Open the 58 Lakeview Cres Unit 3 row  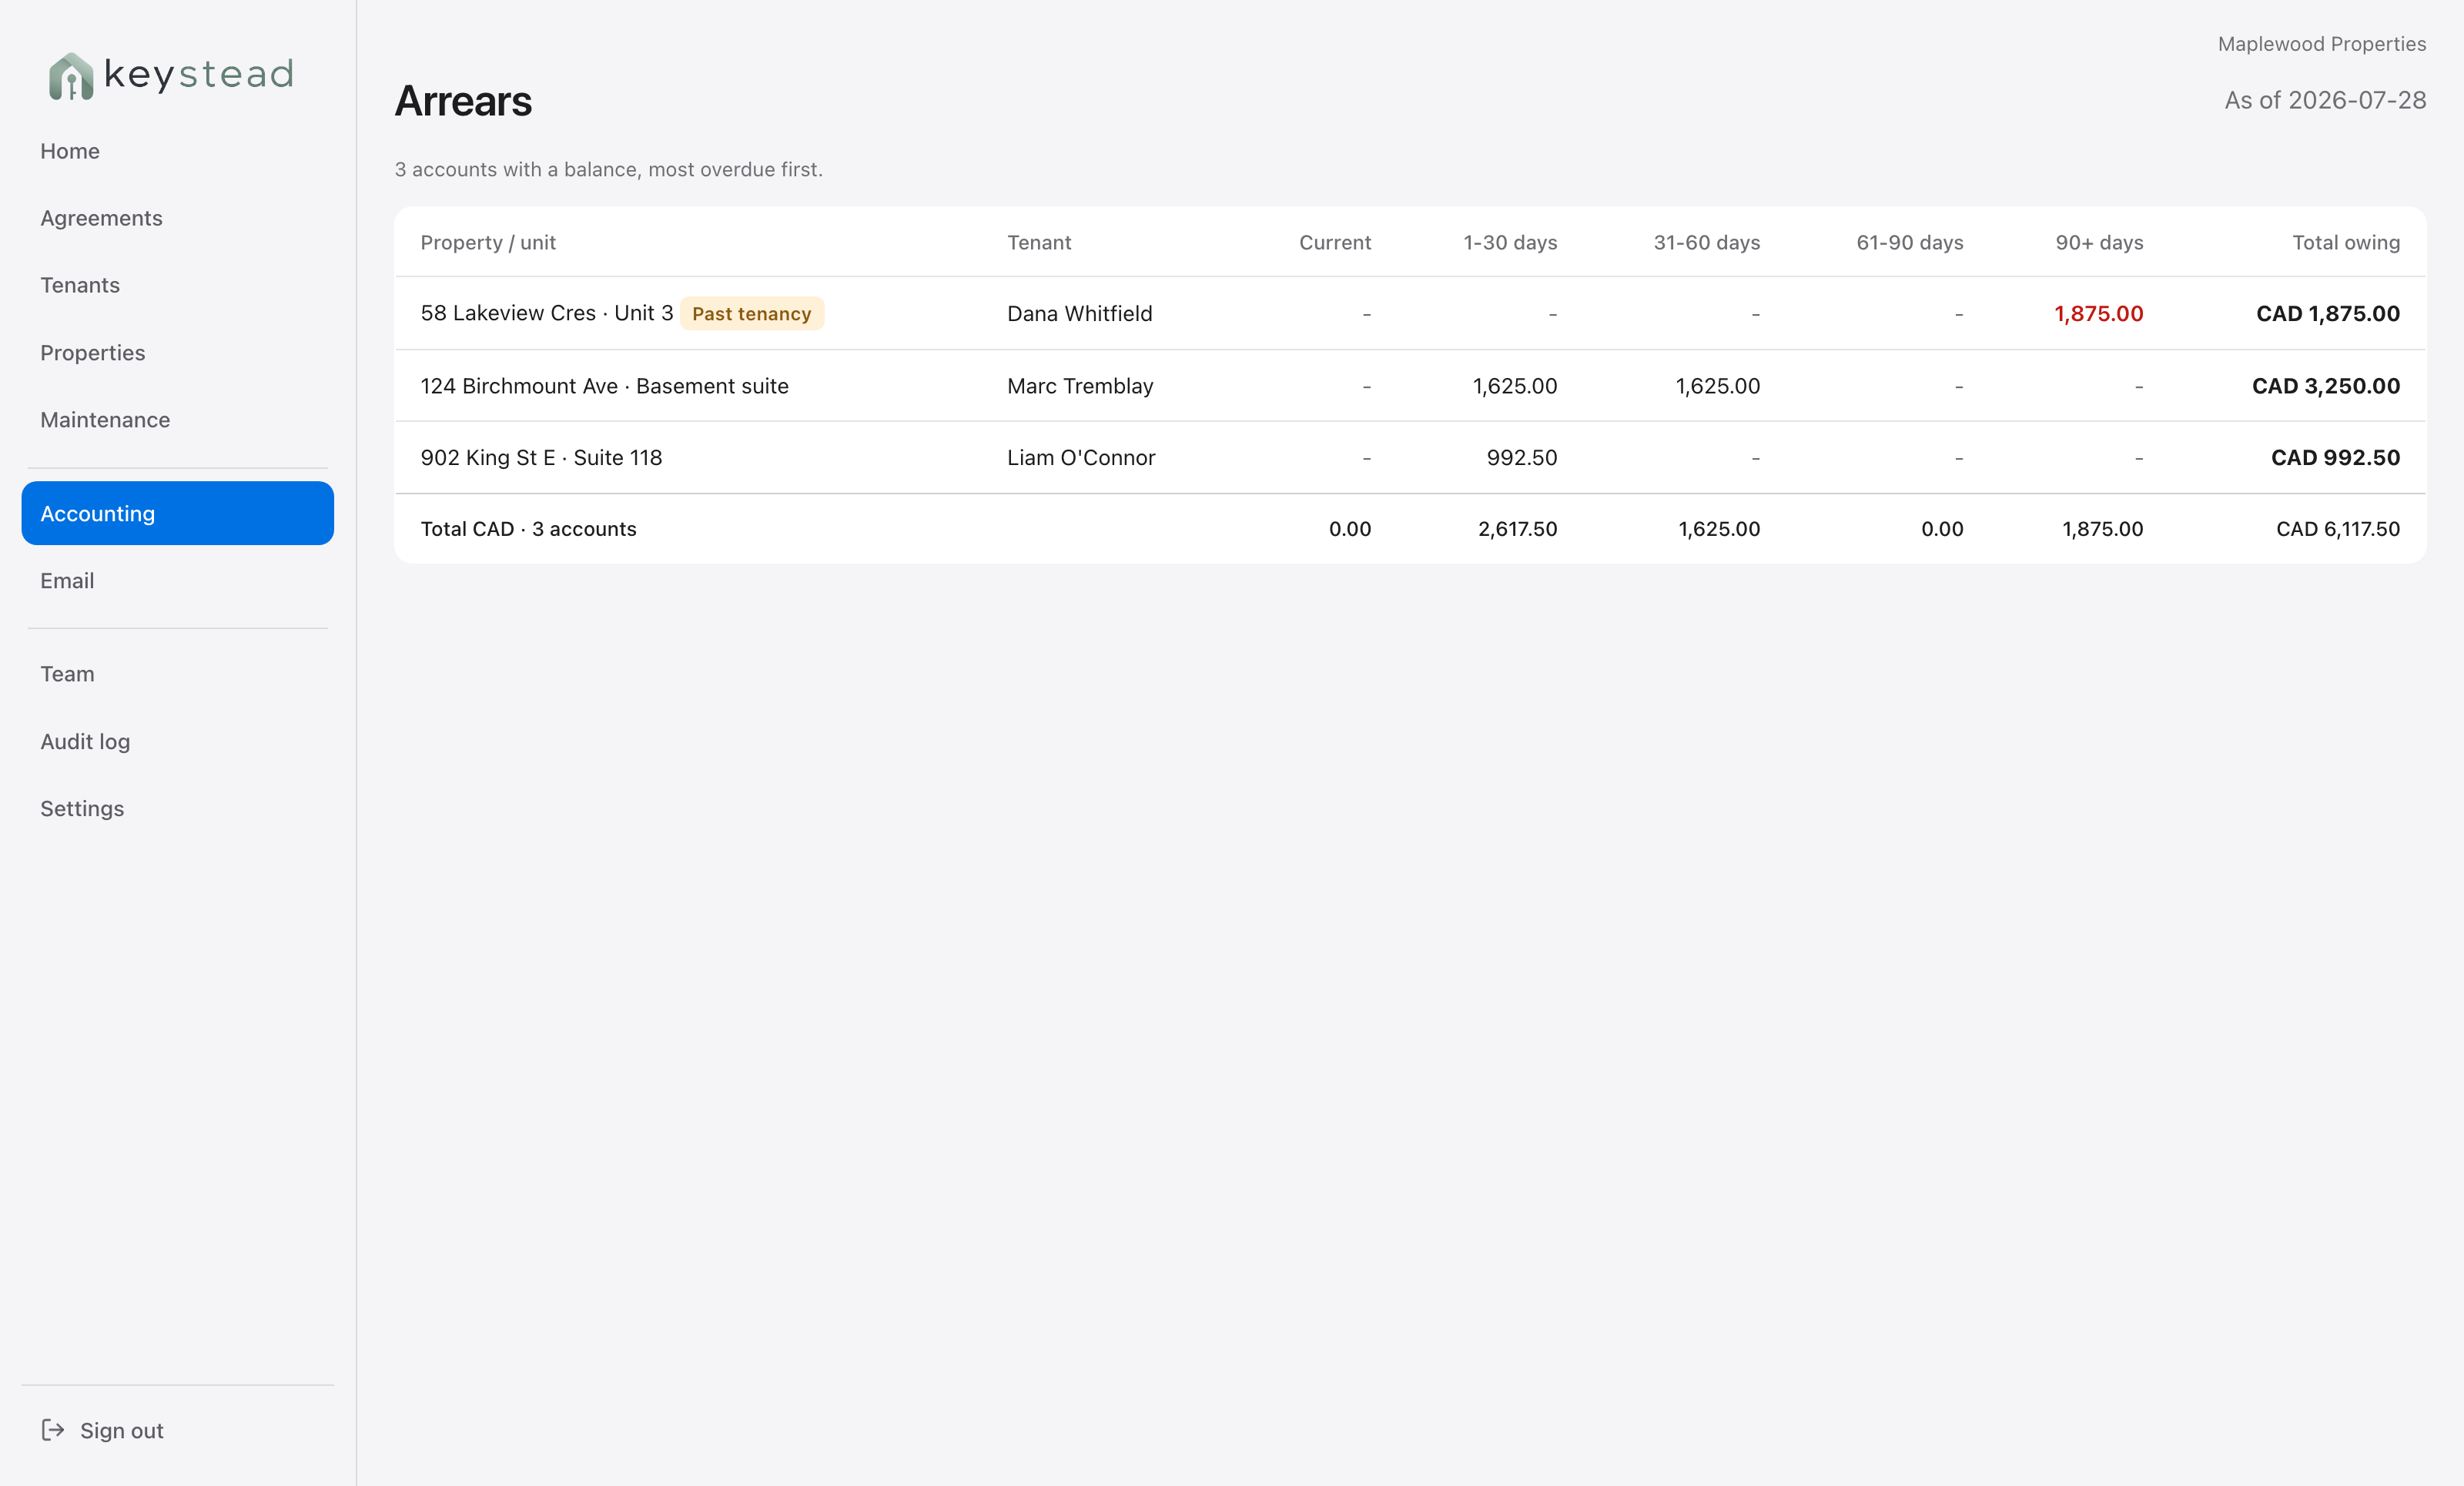[x=1410, y=313]
